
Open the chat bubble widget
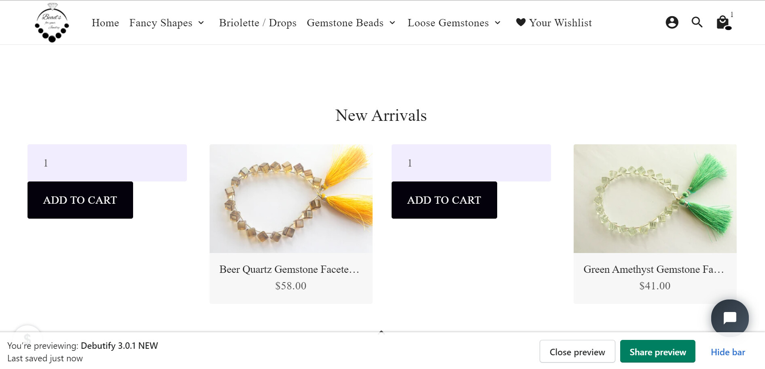point(729,318)
